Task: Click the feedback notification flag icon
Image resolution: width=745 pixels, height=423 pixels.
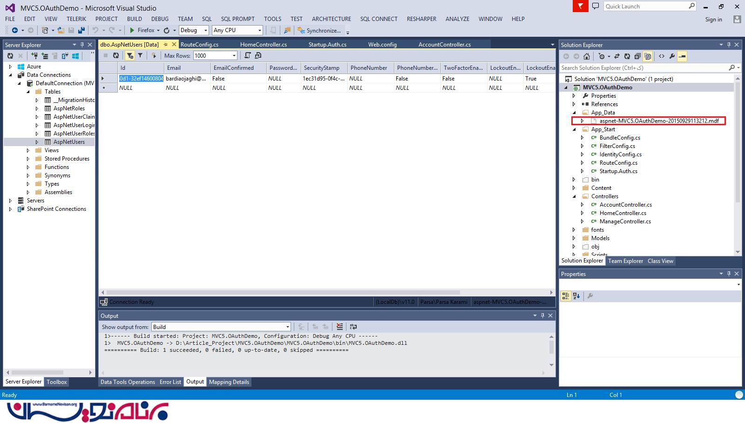Action: point(580,6)
